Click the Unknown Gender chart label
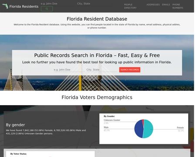The width and height of the screenshot is (196, 157). 112,120
